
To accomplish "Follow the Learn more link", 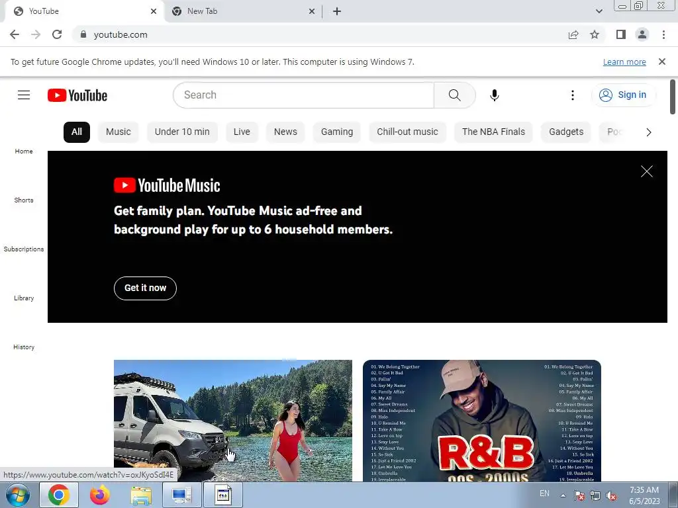I will (x=624, y=62).
